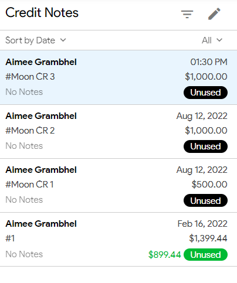Click Aimee Grambhel name in top entry

point(41,62)
